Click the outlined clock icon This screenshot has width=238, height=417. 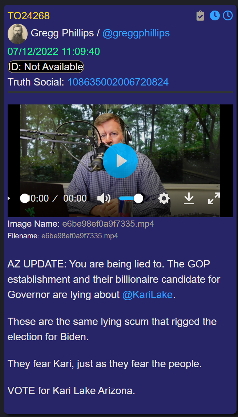(x=227, y=16)
